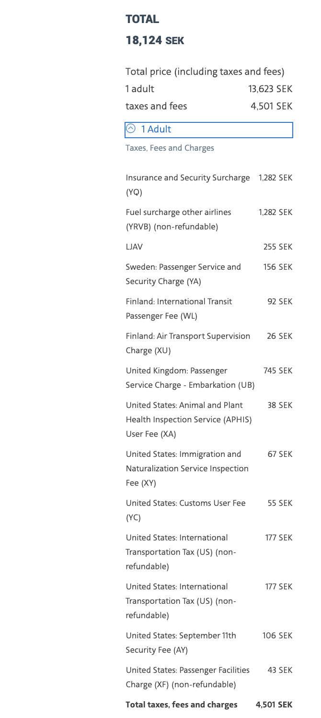The width and height of the screenshot is (321, 718).
Task: Click the 18,124 SEK total amount
Action: [x=154, y=40]
